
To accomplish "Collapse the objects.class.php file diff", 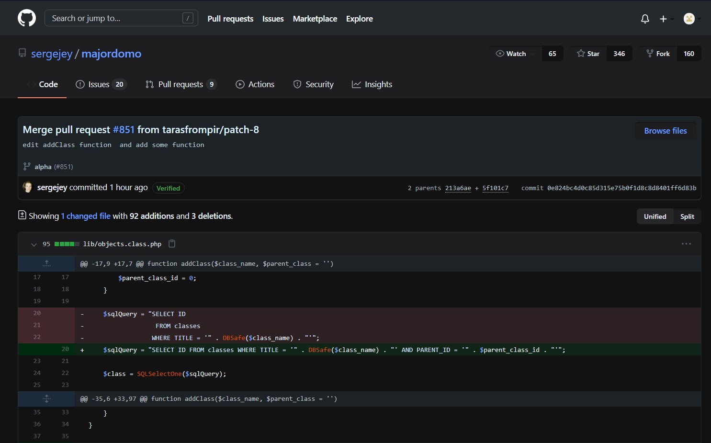I will [34, 244].
